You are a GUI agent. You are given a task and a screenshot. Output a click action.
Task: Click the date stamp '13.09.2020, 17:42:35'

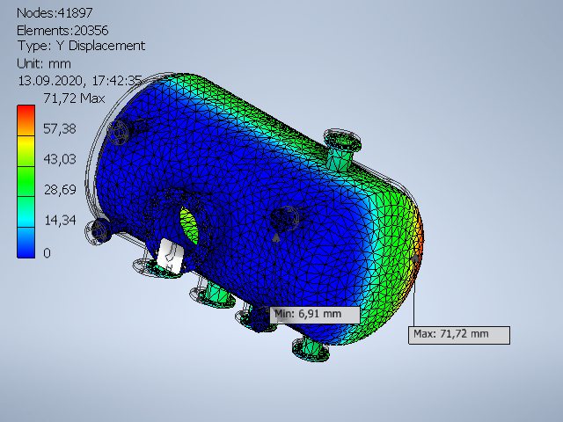pos(80,81)
